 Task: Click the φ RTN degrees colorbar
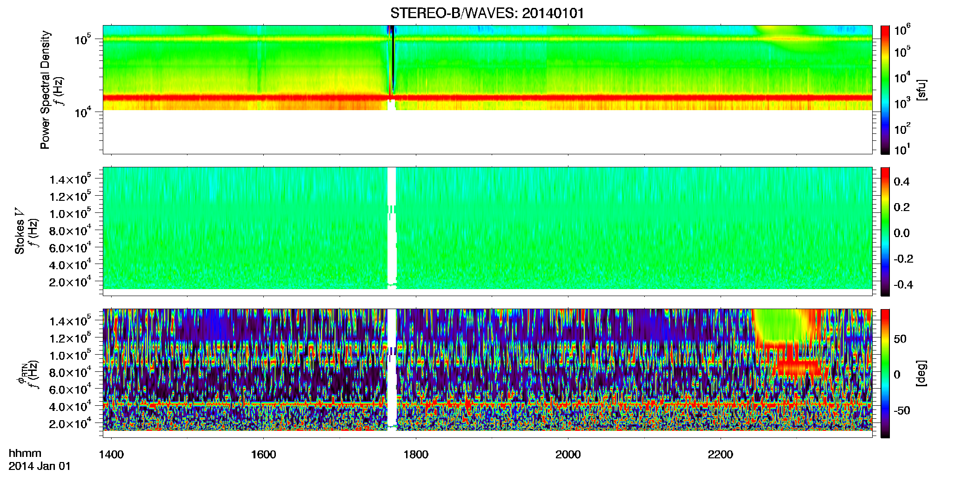coord(885,373)
